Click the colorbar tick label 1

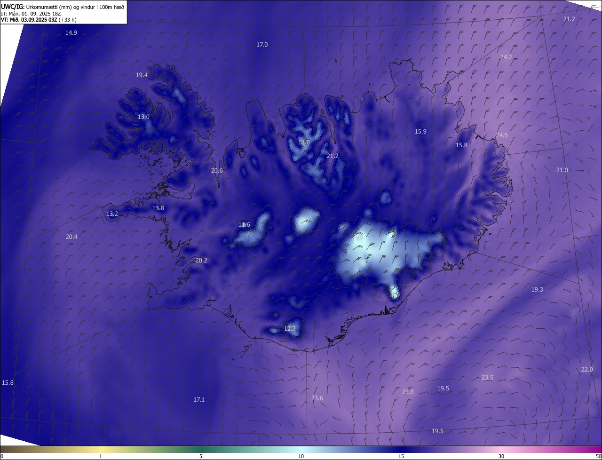[101, 456]
